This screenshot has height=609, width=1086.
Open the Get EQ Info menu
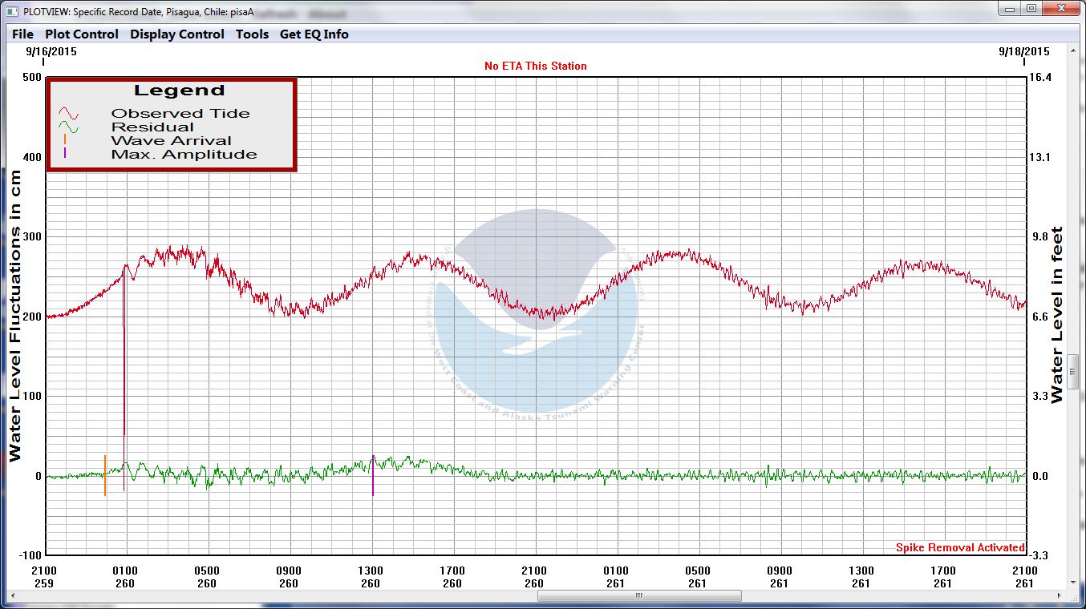[x=314, y=34]
